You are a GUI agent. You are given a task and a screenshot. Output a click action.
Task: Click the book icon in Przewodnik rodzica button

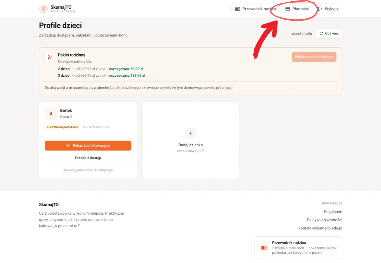tap(238, 9)
